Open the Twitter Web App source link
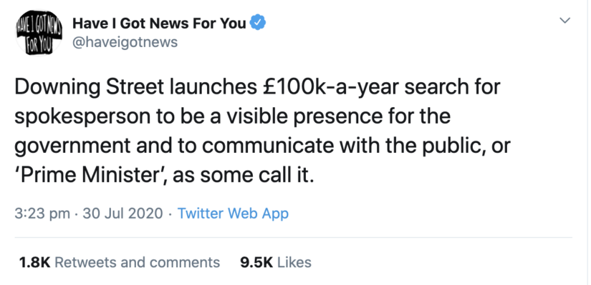591x285 pixels. [233, 214]
